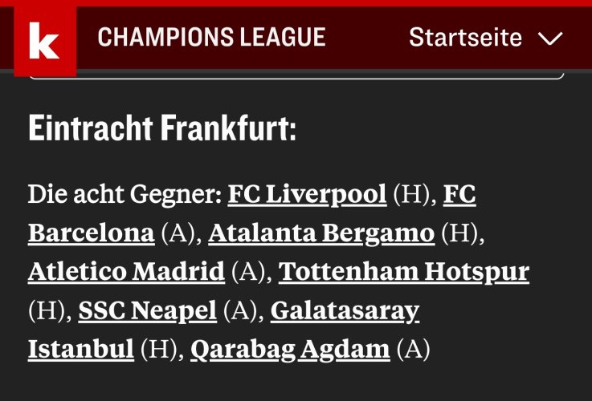Open the Atletico Madrid link
Image resolution: width=592 pixels, height=401 pixels.
pos(126,271)
